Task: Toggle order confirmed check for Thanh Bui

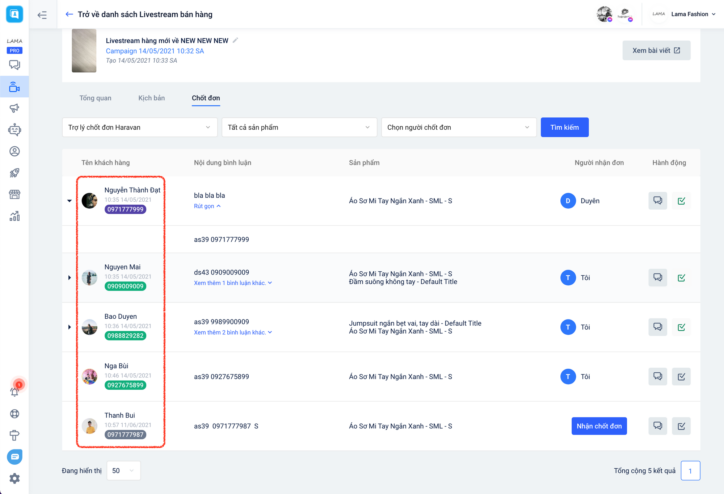Action: (x=681, y=426)
